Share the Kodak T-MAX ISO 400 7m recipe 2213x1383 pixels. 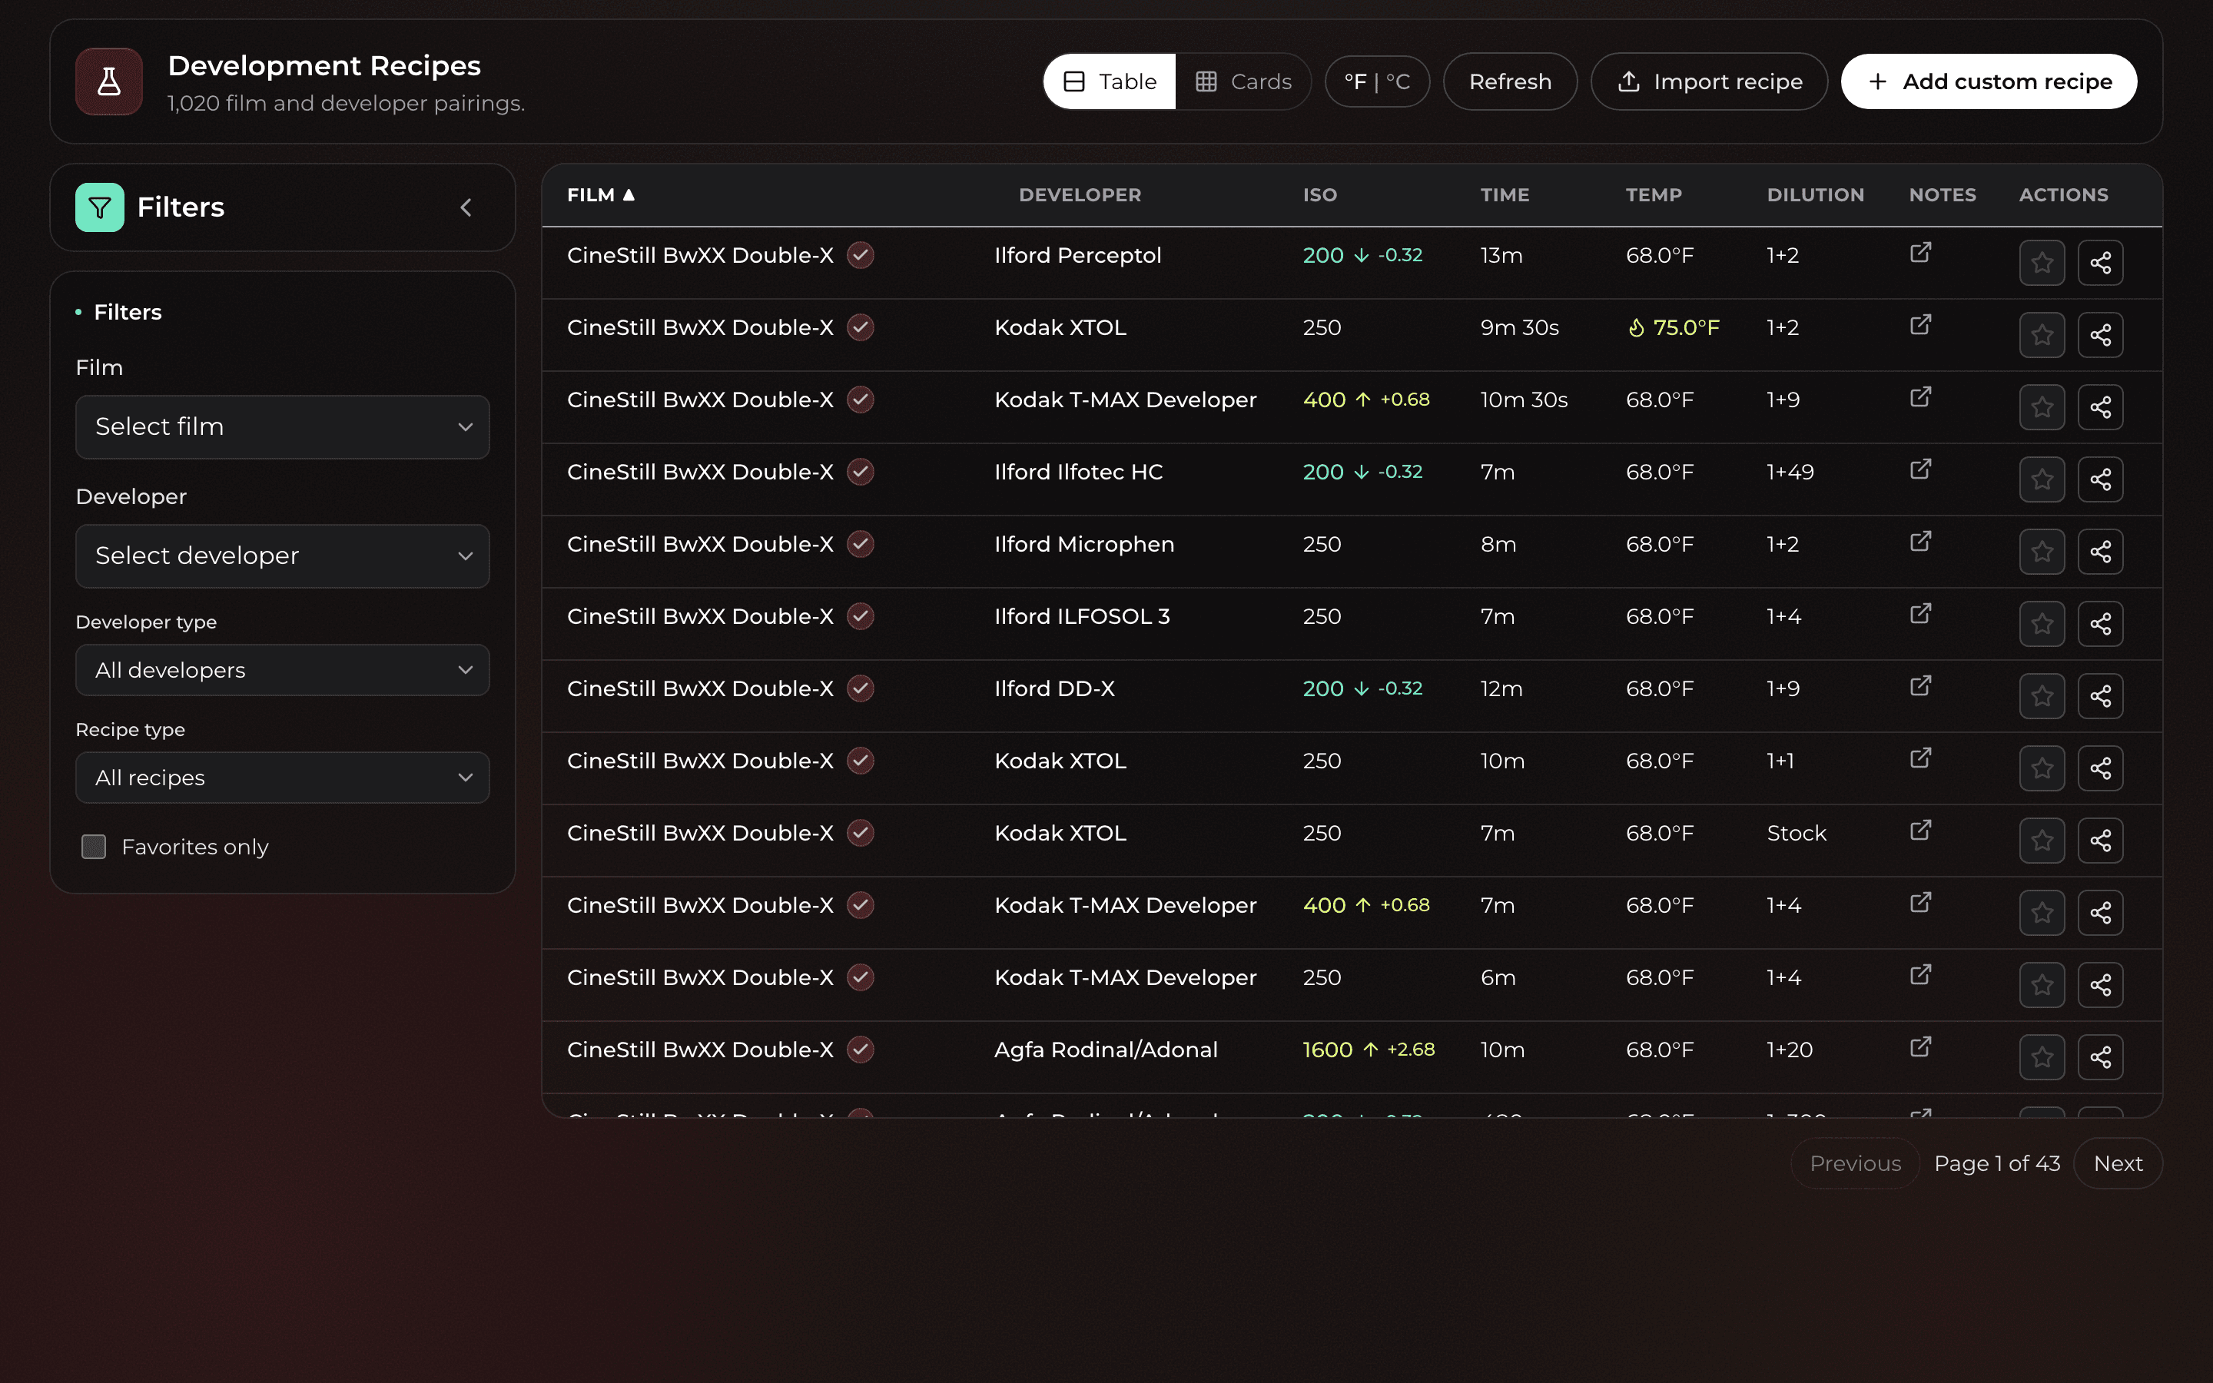2101,914
